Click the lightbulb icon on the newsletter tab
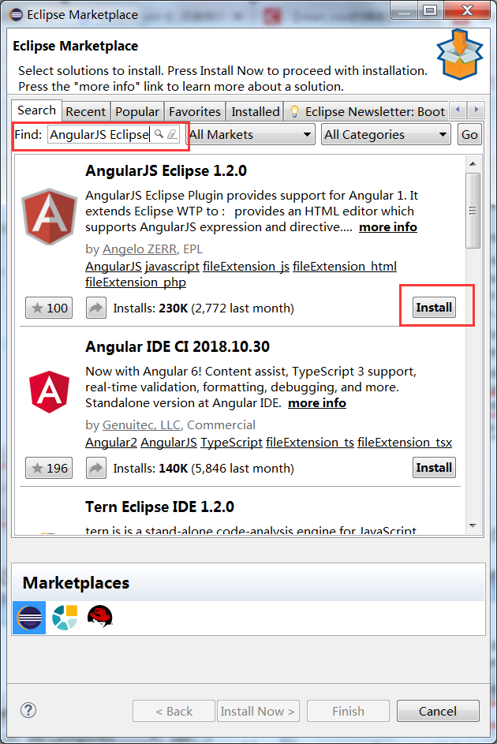Image resolution: width=497 pixels, height=744 pixels. (294, 111)
